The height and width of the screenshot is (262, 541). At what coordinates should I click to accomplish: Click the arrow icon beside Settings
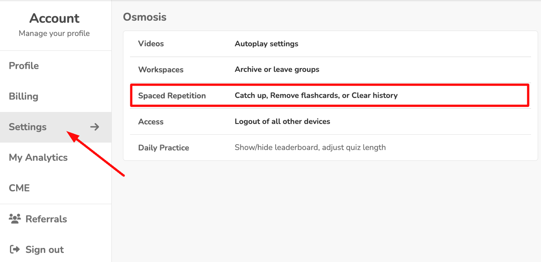95,127
